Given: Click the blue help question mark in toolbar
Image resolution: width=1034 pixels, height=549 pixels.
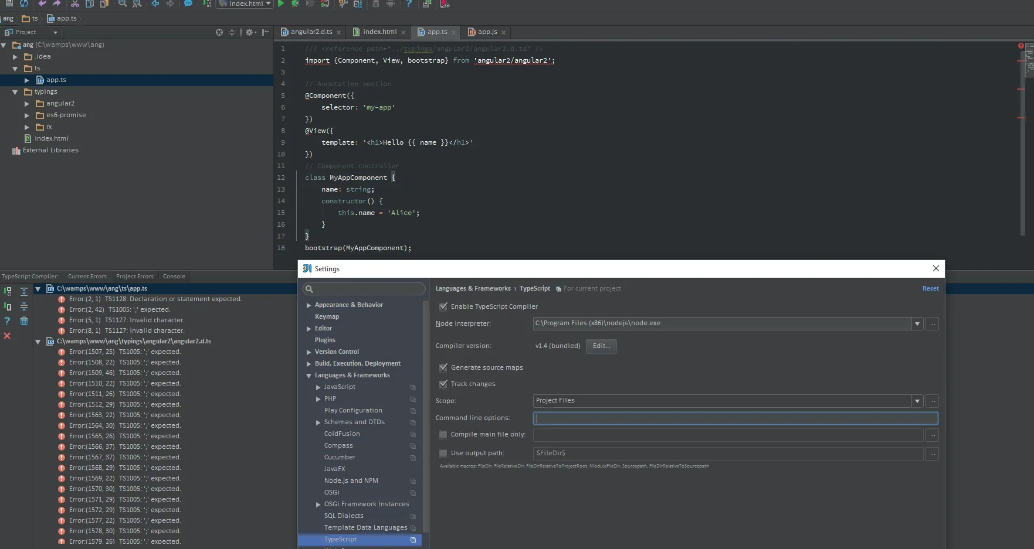Looking at the screenshot, I should (409, 4).
